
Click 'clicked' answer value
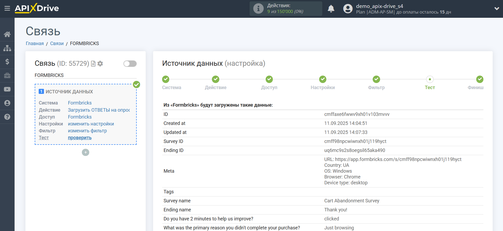pos(332,219)
